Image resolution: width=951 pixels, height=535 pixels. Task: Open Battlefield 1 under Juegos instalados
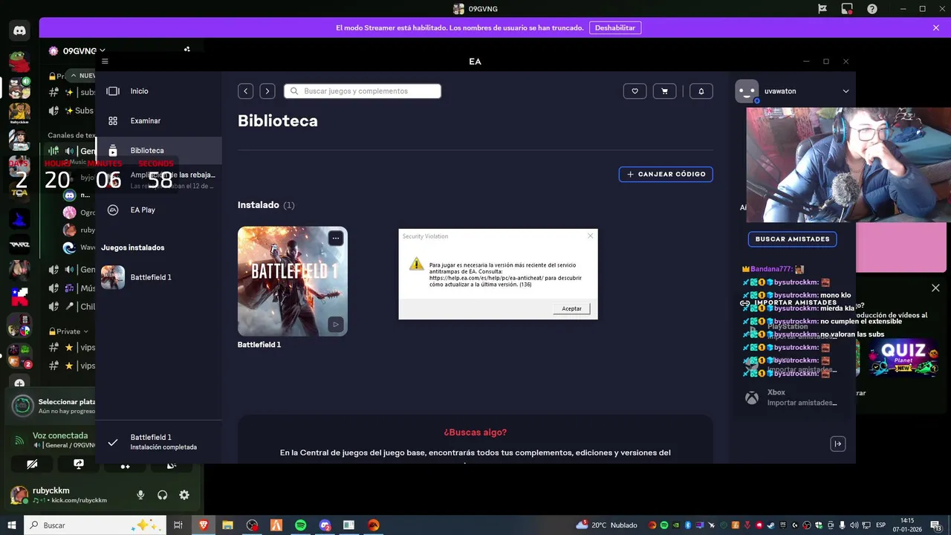click(158, 277)
